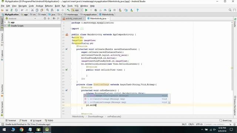Image resolution: width=237 pixels, height=133 pixels.
Task: Click the mastersapp breadcrumb
Action: click(x=71, y=14)
